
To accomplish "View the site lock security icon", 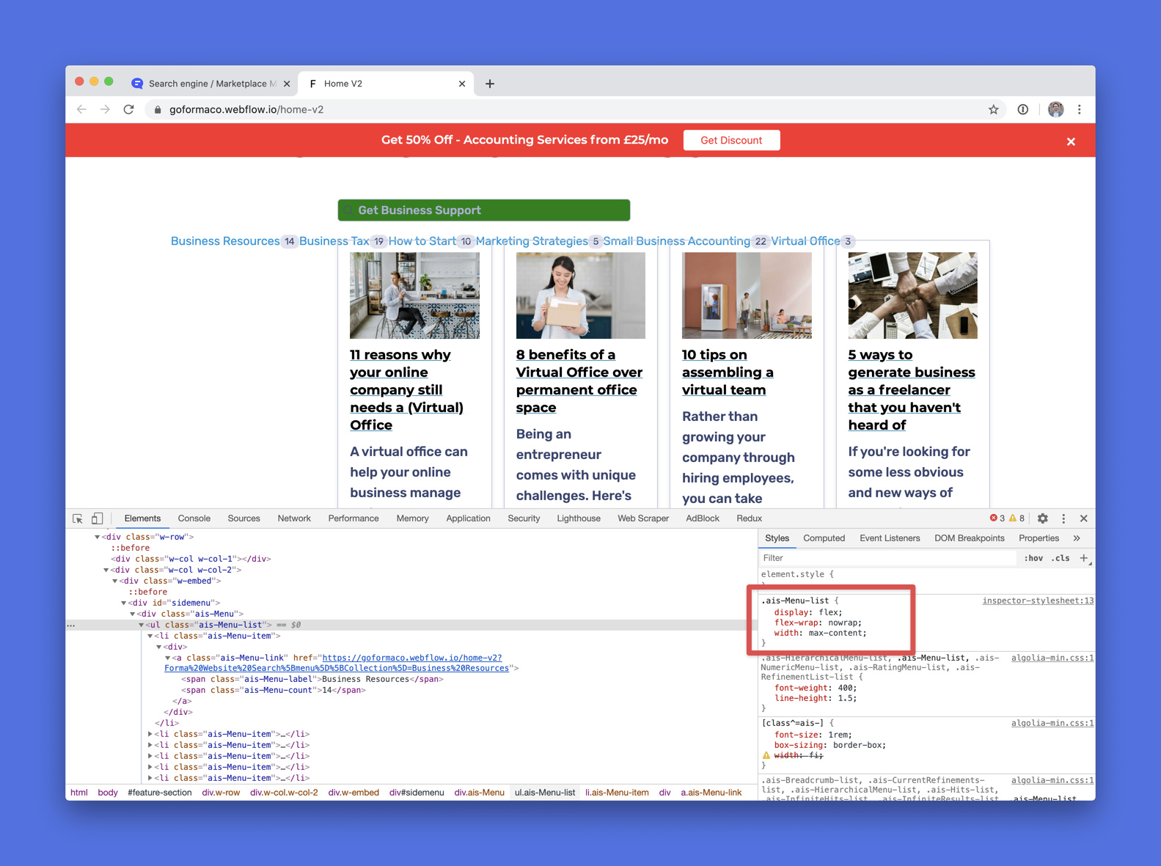I will (158, 109).
